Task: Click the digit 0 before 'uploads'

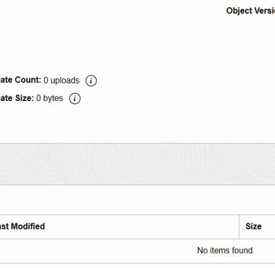Action: [x=45, y=81]
